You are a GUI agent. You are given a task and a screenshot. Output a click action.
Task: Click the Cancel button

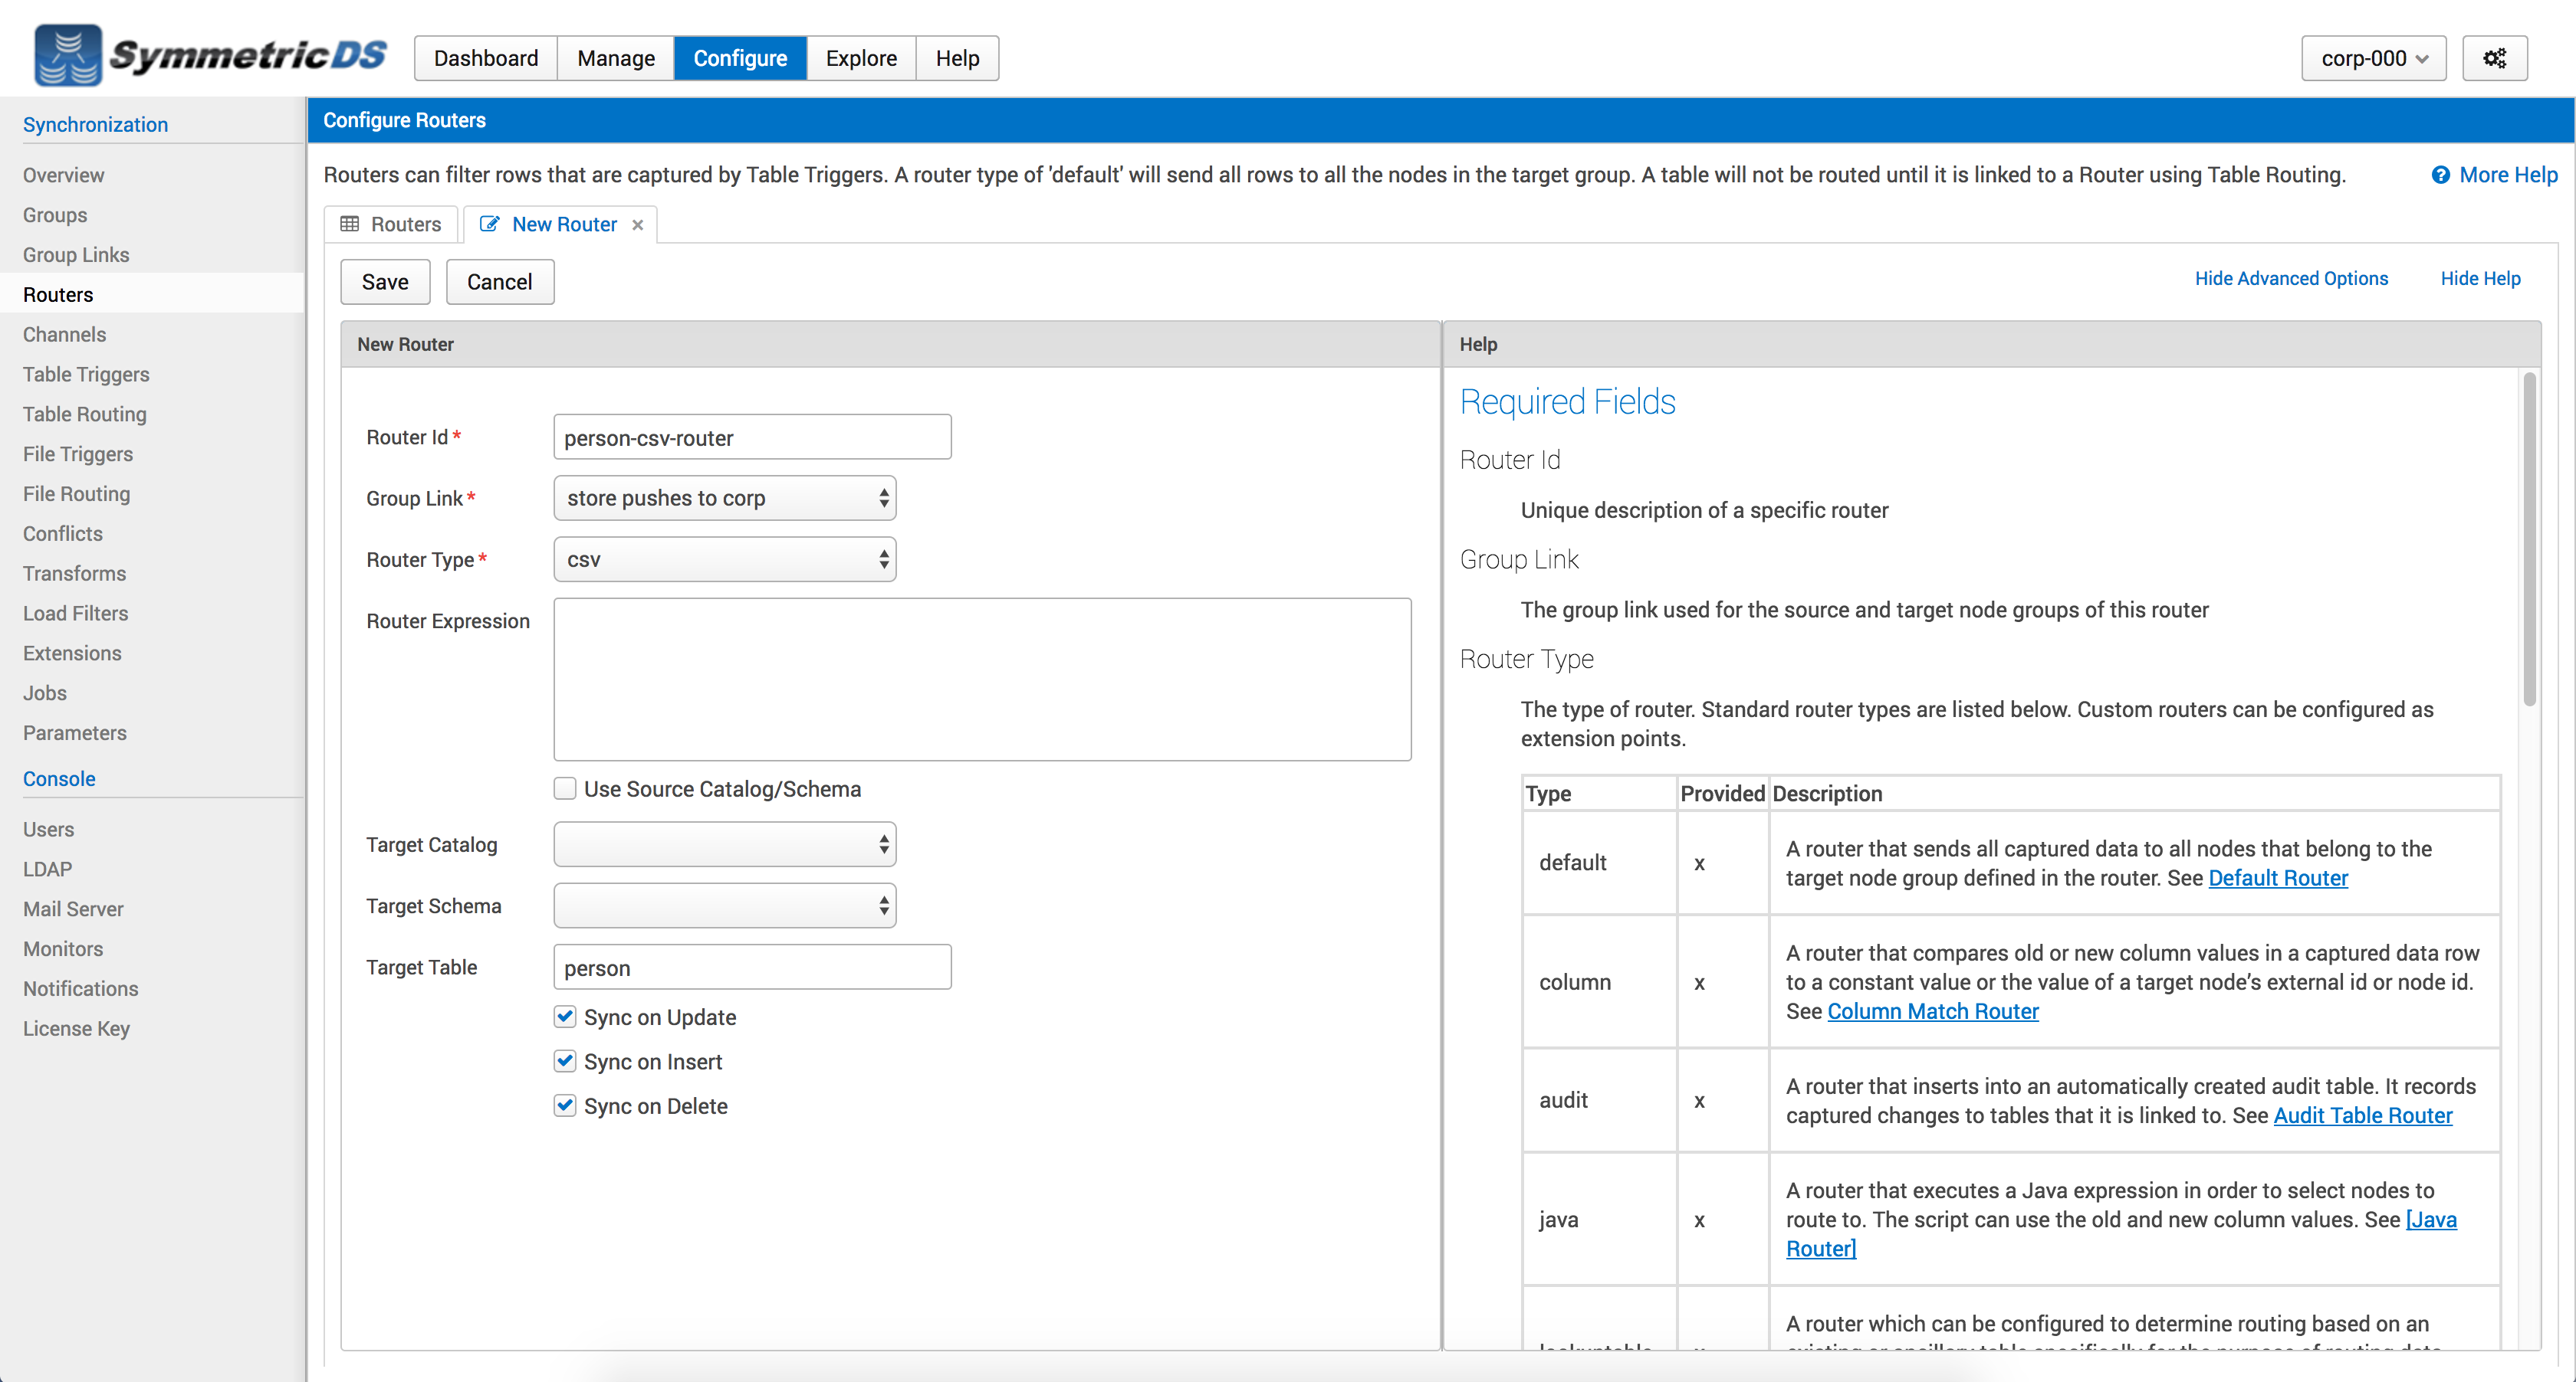click(x=499, y=282)
